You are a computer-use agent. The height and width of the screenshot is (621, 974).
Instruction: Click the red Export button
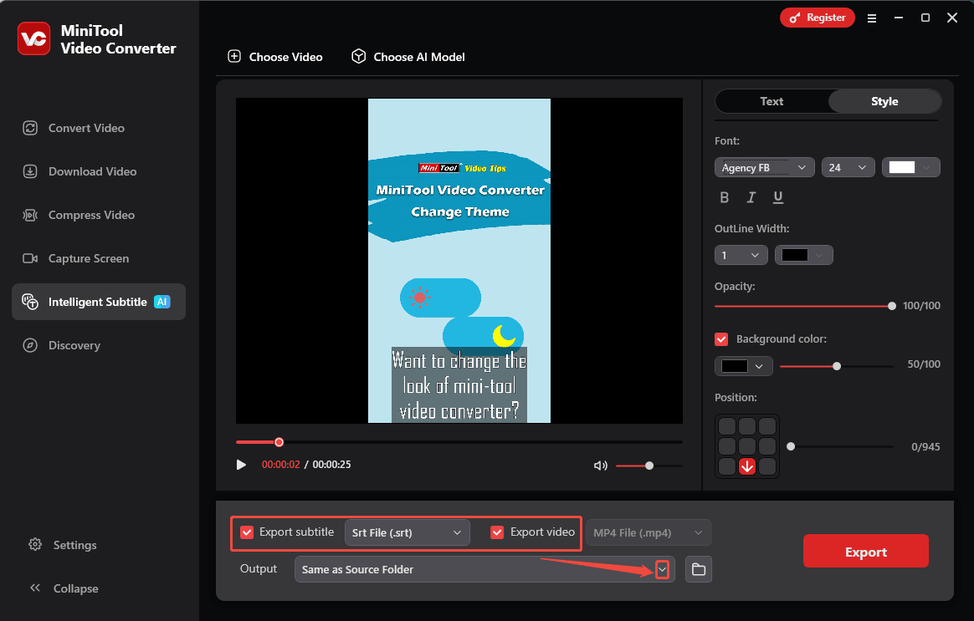tap(865, 552)
